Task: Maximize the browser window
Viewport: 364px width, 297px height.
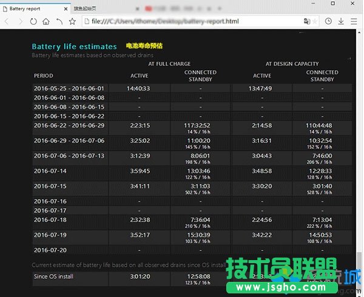Action: [332, 3]
